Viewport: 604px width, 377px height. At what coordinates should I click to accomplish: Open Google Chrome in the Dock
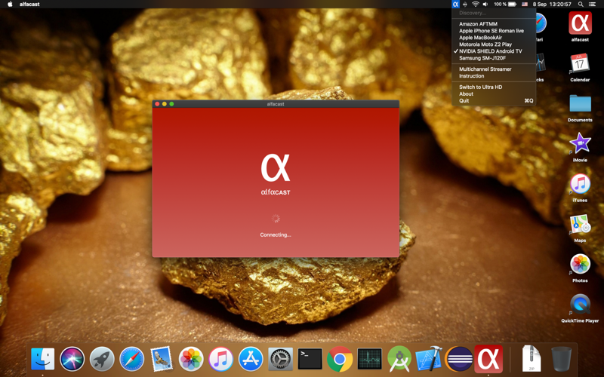340,359
